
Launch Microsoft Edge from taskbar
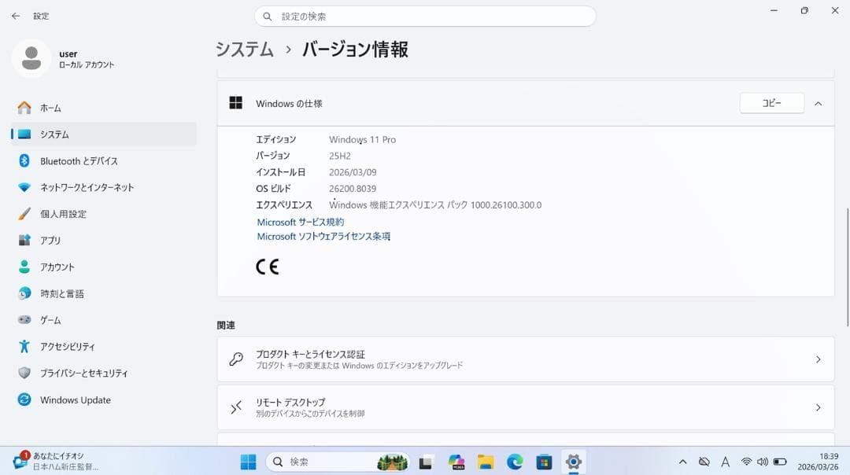515,462
